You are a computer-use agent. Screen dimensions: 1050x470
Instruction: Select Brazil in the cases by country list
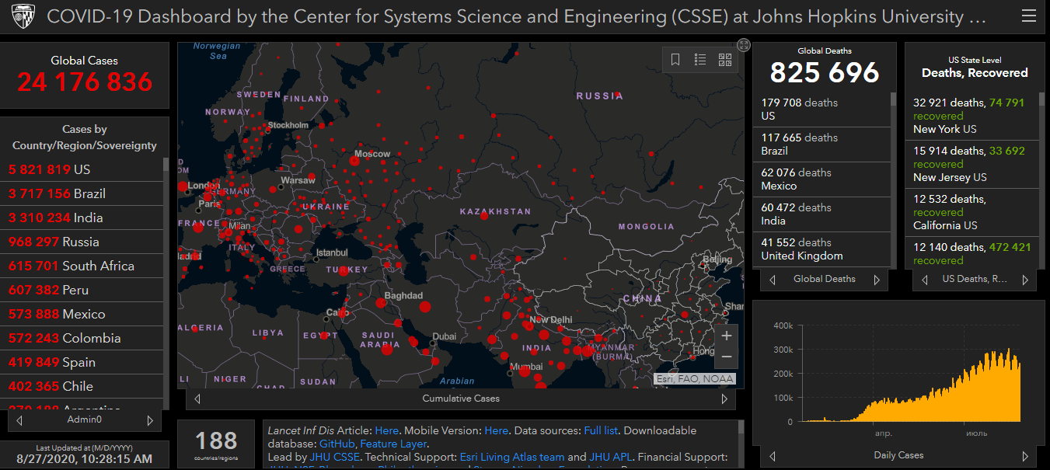(57, 194)
